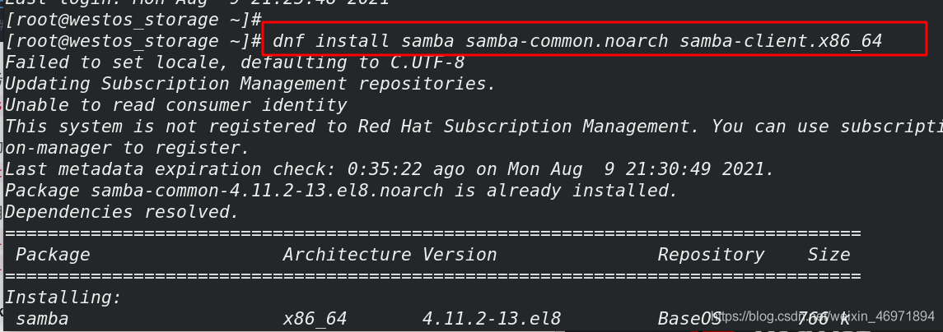Click the 'Package' column header
The height and width of the screenshot is (332, 943).
click(x=53, y=255)
